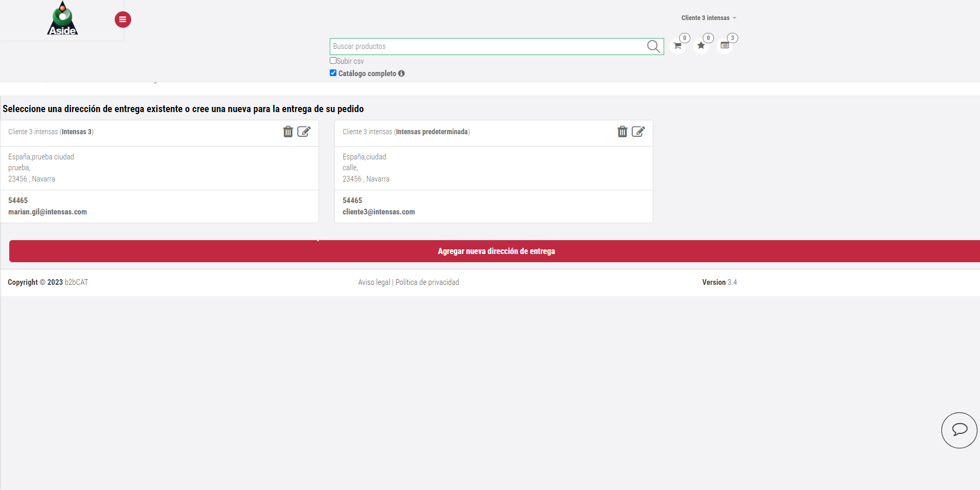This screenshot has width=980, height=490.
Task: Focus the Buscar productos search field
Action: (486, 46)
